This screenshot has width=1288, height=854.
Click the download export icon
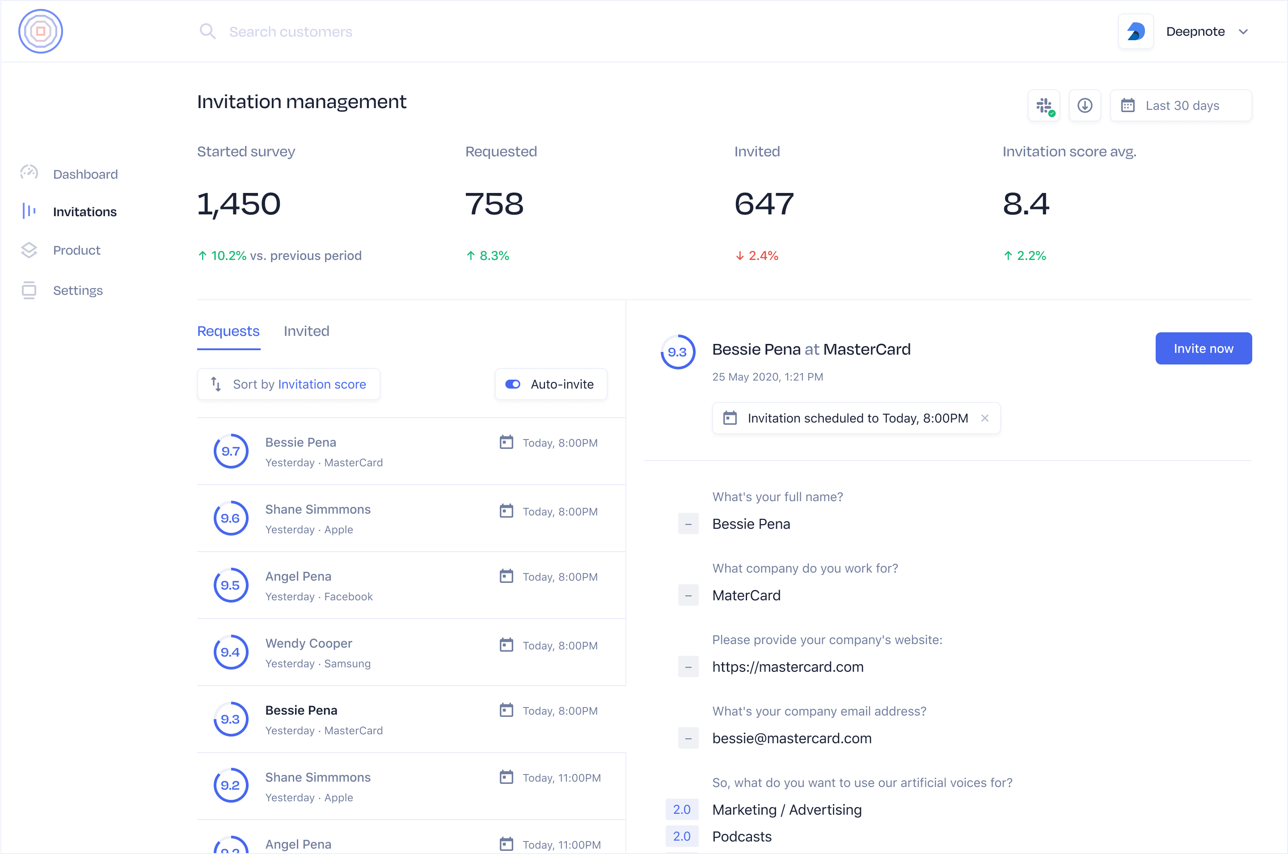tap(1084, 106)
